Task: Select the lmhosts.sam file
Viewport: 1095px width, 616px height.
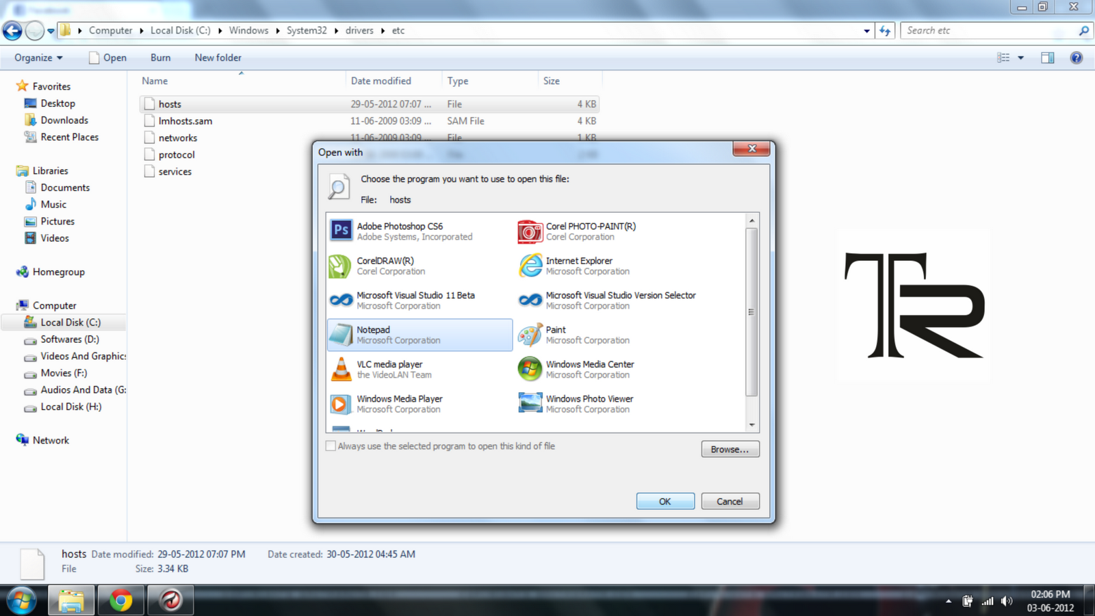Action: (370, 121)
